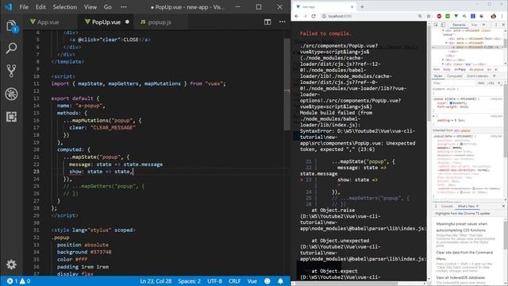Screen dimensions: 508x286
Task: Close the DevTools console drawer
Action: point(503,207)
